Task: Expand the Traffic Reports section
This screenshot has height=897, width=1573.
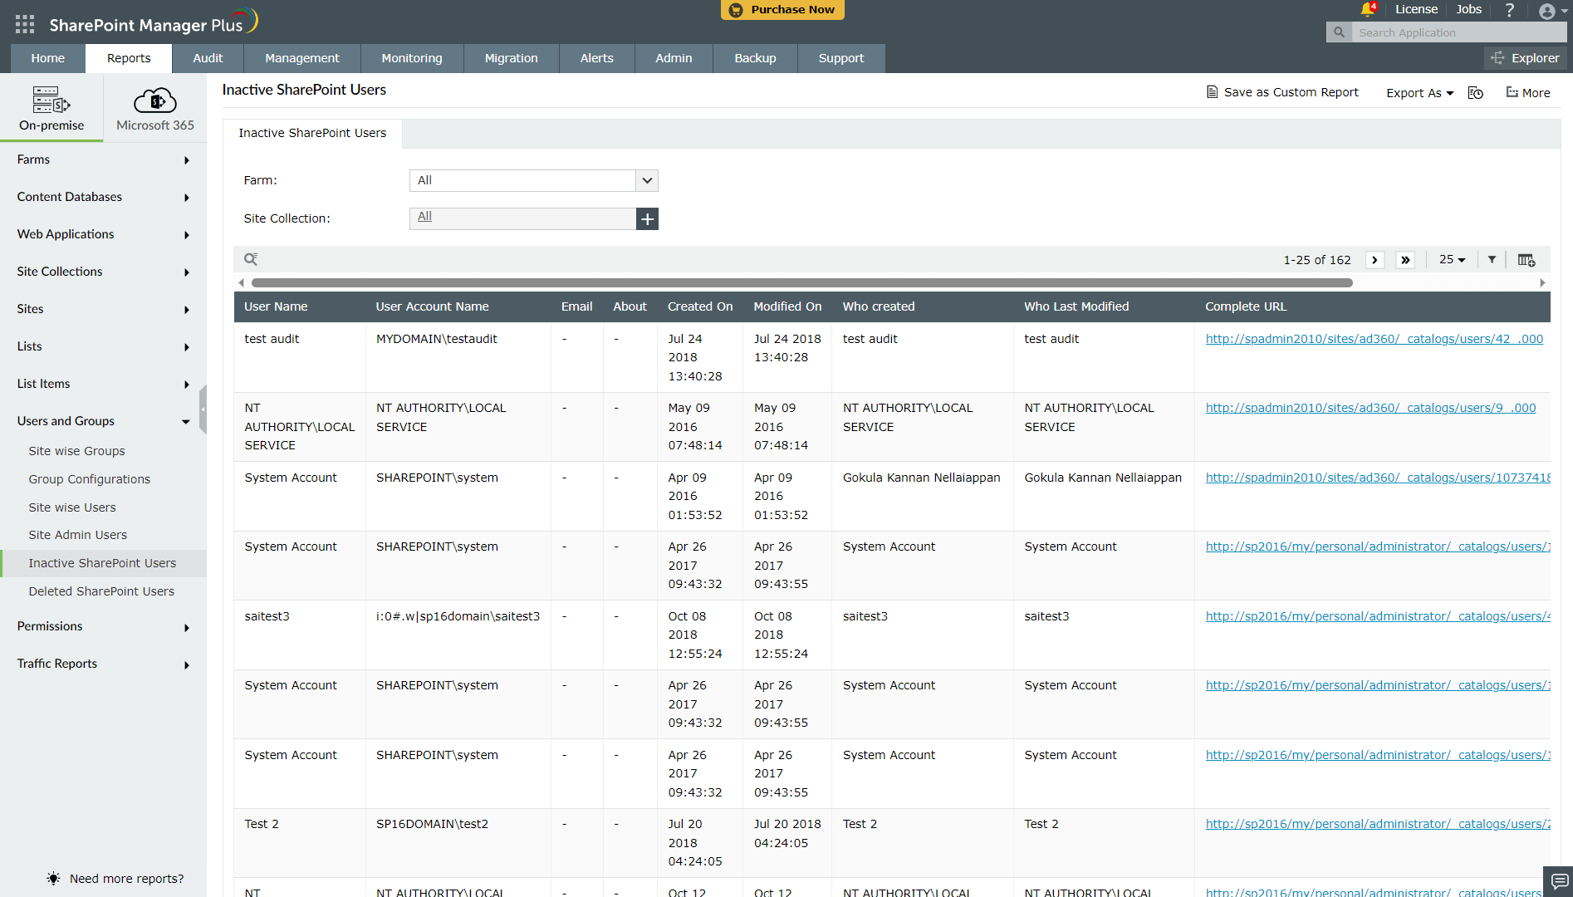Action: pyautogui.click(x=103, y=664)
